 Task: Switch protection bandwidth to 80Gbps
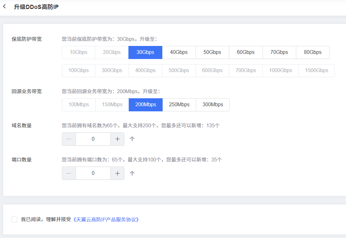pyautogui.click(x=313, y=52)
